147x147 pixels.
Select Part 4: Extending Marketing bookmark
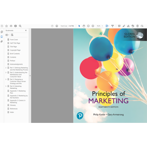pyautogui.click(x=16, y=87)
